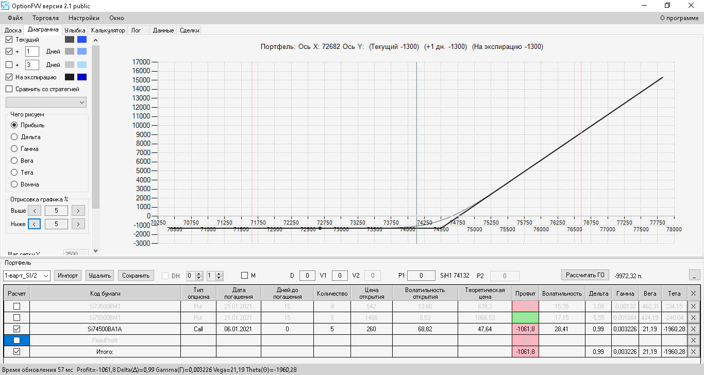The height and width of the screenshot is (375, 704).
Task: Open the portfolio selector 1-вар-т_SI/2 dropdown
Action: [27, 276]
